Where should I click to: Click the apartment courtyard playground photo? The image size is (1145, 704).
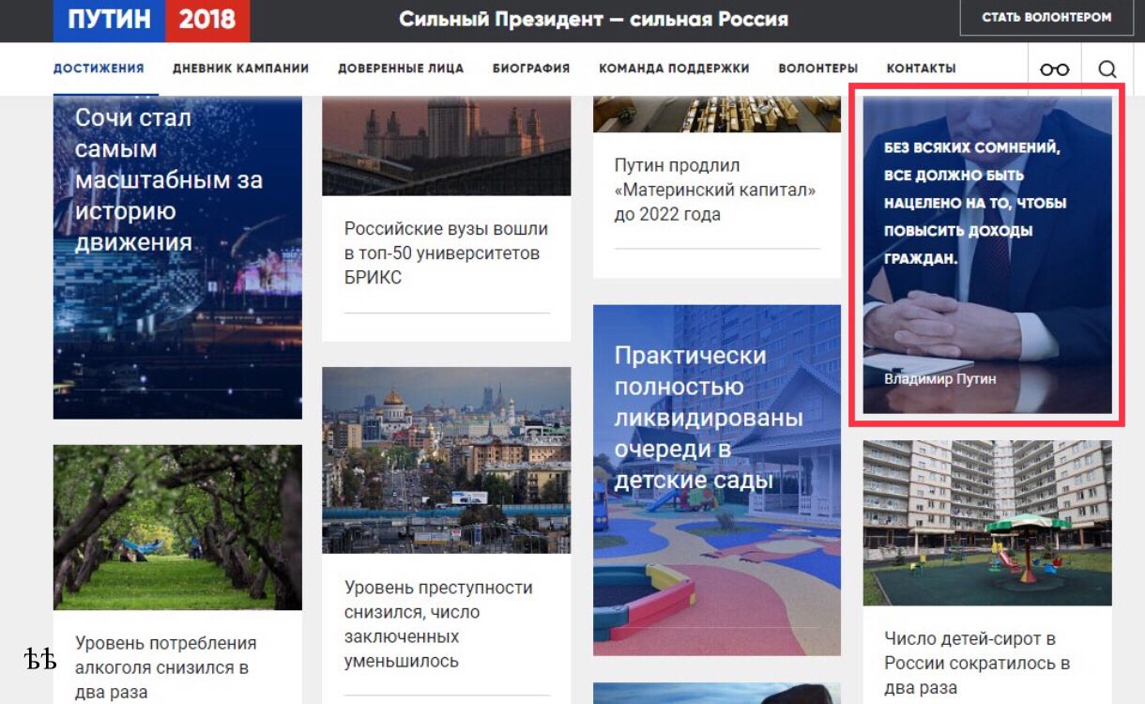[987, 523]
